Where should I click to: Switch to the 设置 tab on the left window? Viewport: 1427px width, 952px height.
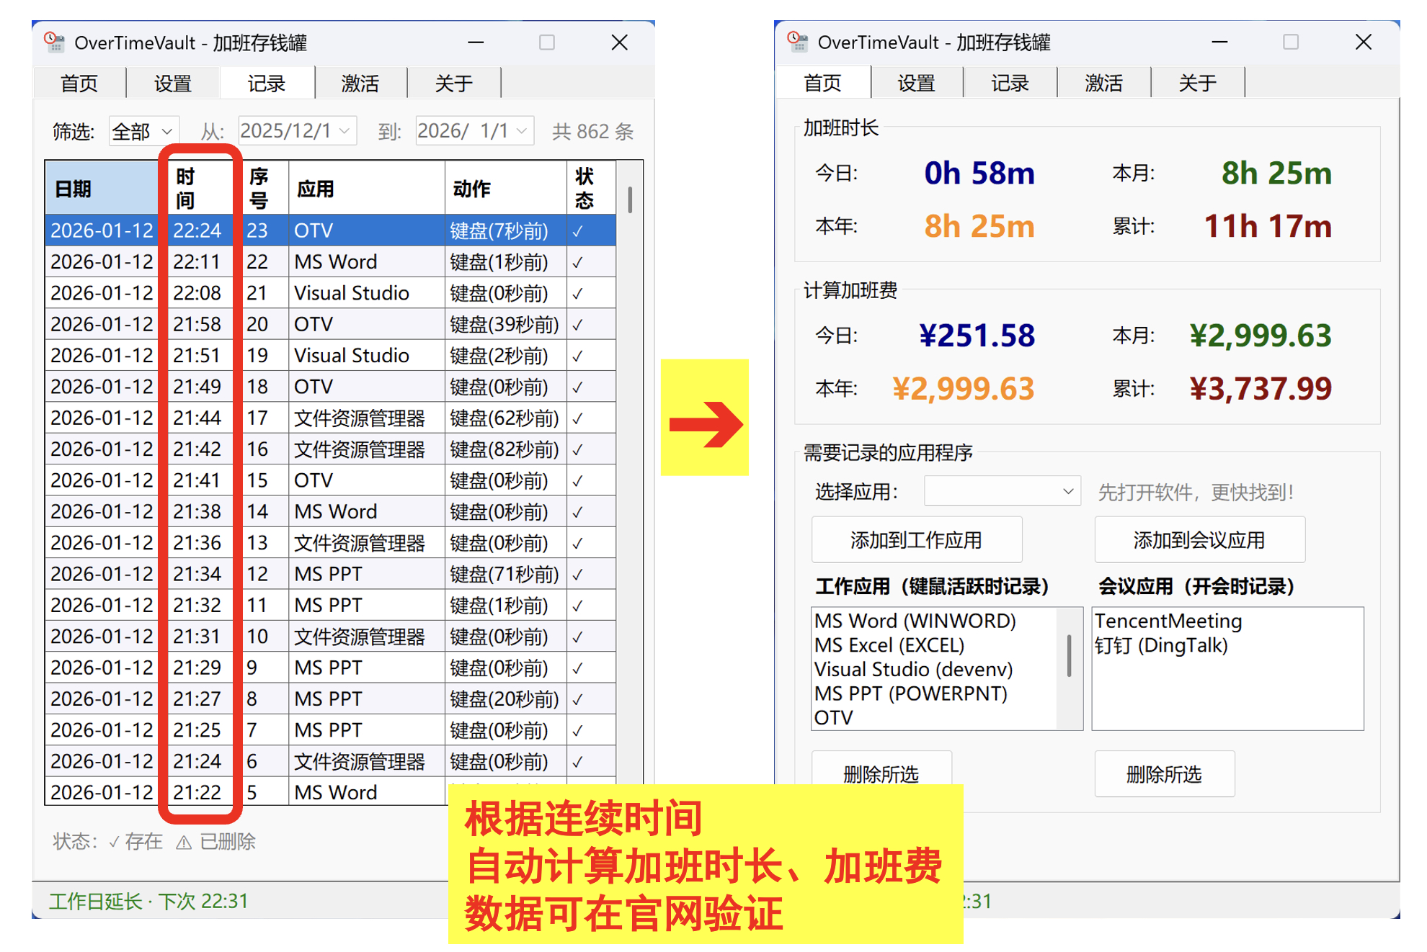point(172,83)
